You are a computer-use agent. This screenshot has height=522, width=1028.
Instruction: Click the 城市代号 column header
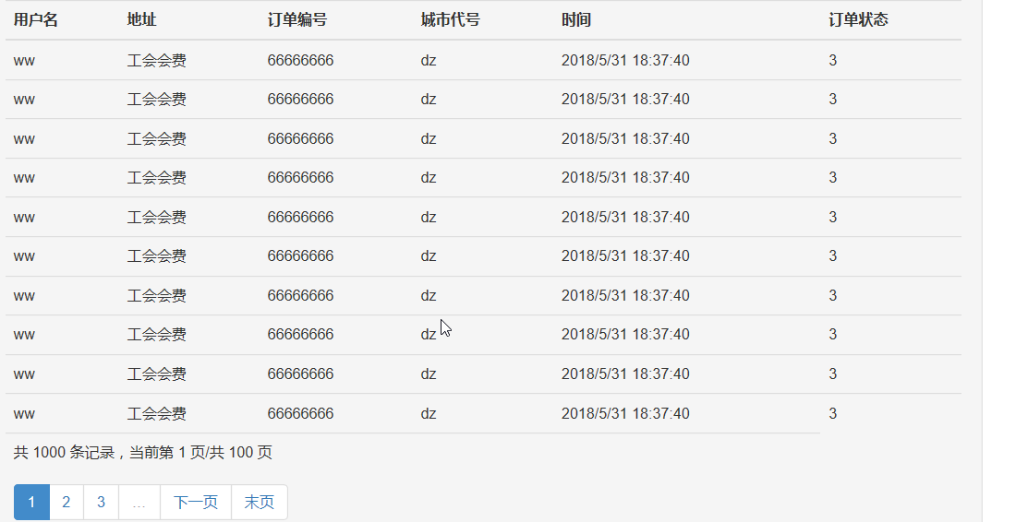[451, 19]
